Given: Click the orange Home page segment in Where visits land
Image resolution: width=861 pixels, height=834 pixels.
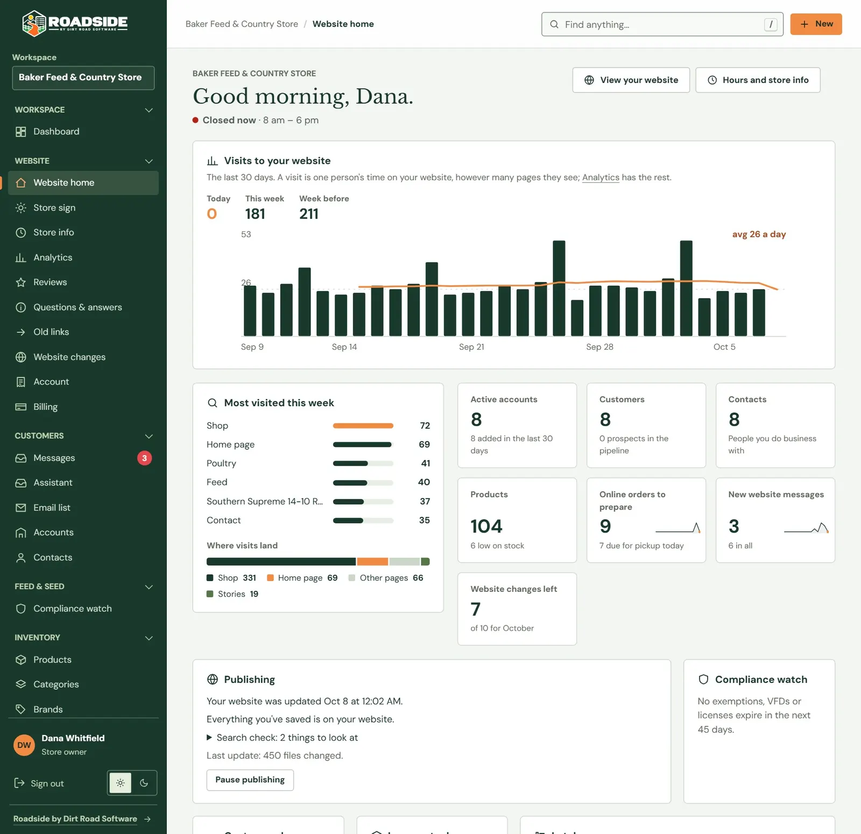Looking at the screenshot, I should click(372, 562).
